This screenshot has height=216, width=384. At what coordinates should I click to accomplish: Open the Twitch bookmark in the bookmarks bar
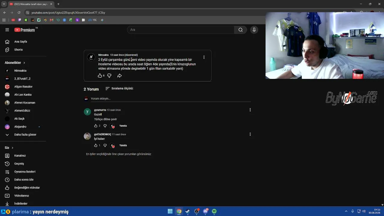click(x=19, y=20)
